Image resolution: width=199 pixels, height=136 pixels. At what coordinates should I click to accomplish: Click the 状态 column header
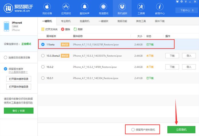tap(149, 36)
